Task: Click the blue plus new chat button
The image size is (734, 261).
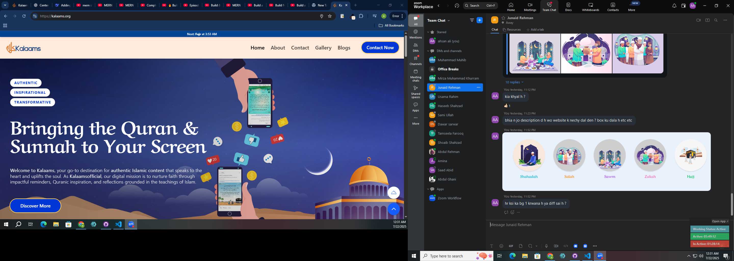Action: point(480,20)
